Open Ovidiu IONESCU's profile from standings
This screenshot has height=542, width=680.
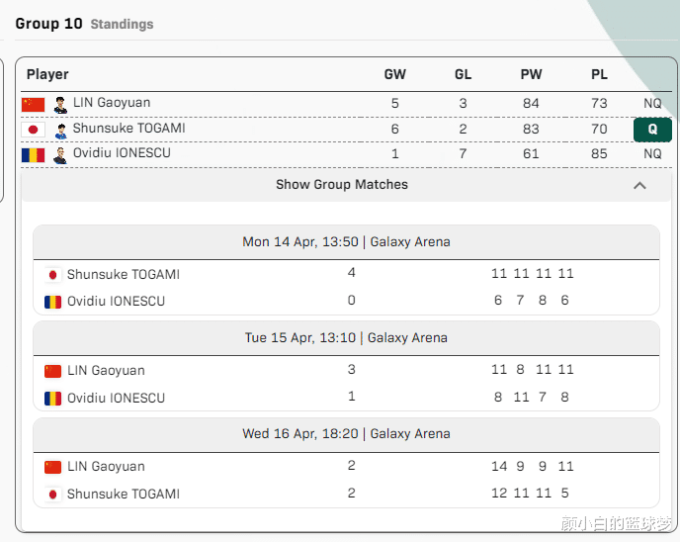coord(122,153)
